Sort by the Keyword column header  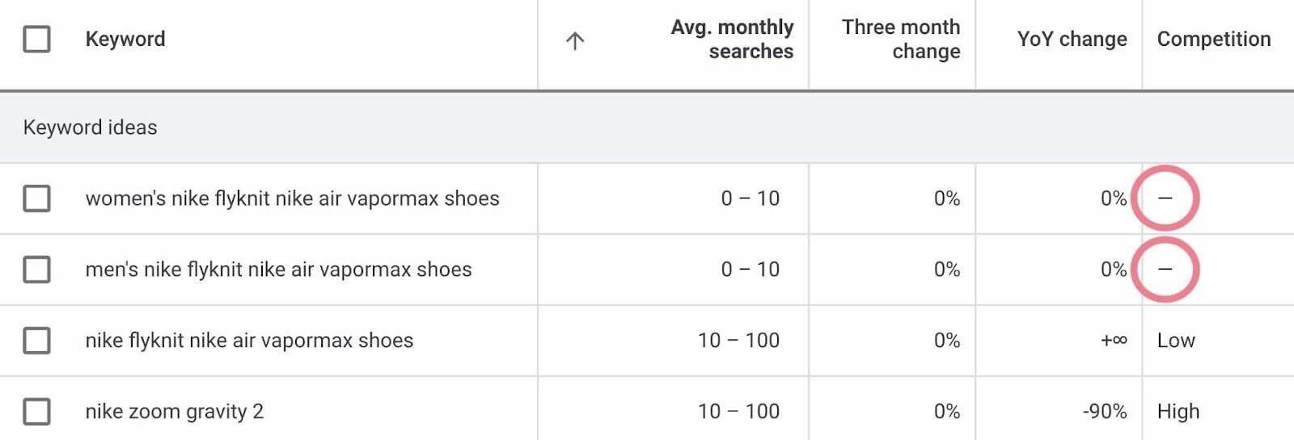(x=125, y=39)
